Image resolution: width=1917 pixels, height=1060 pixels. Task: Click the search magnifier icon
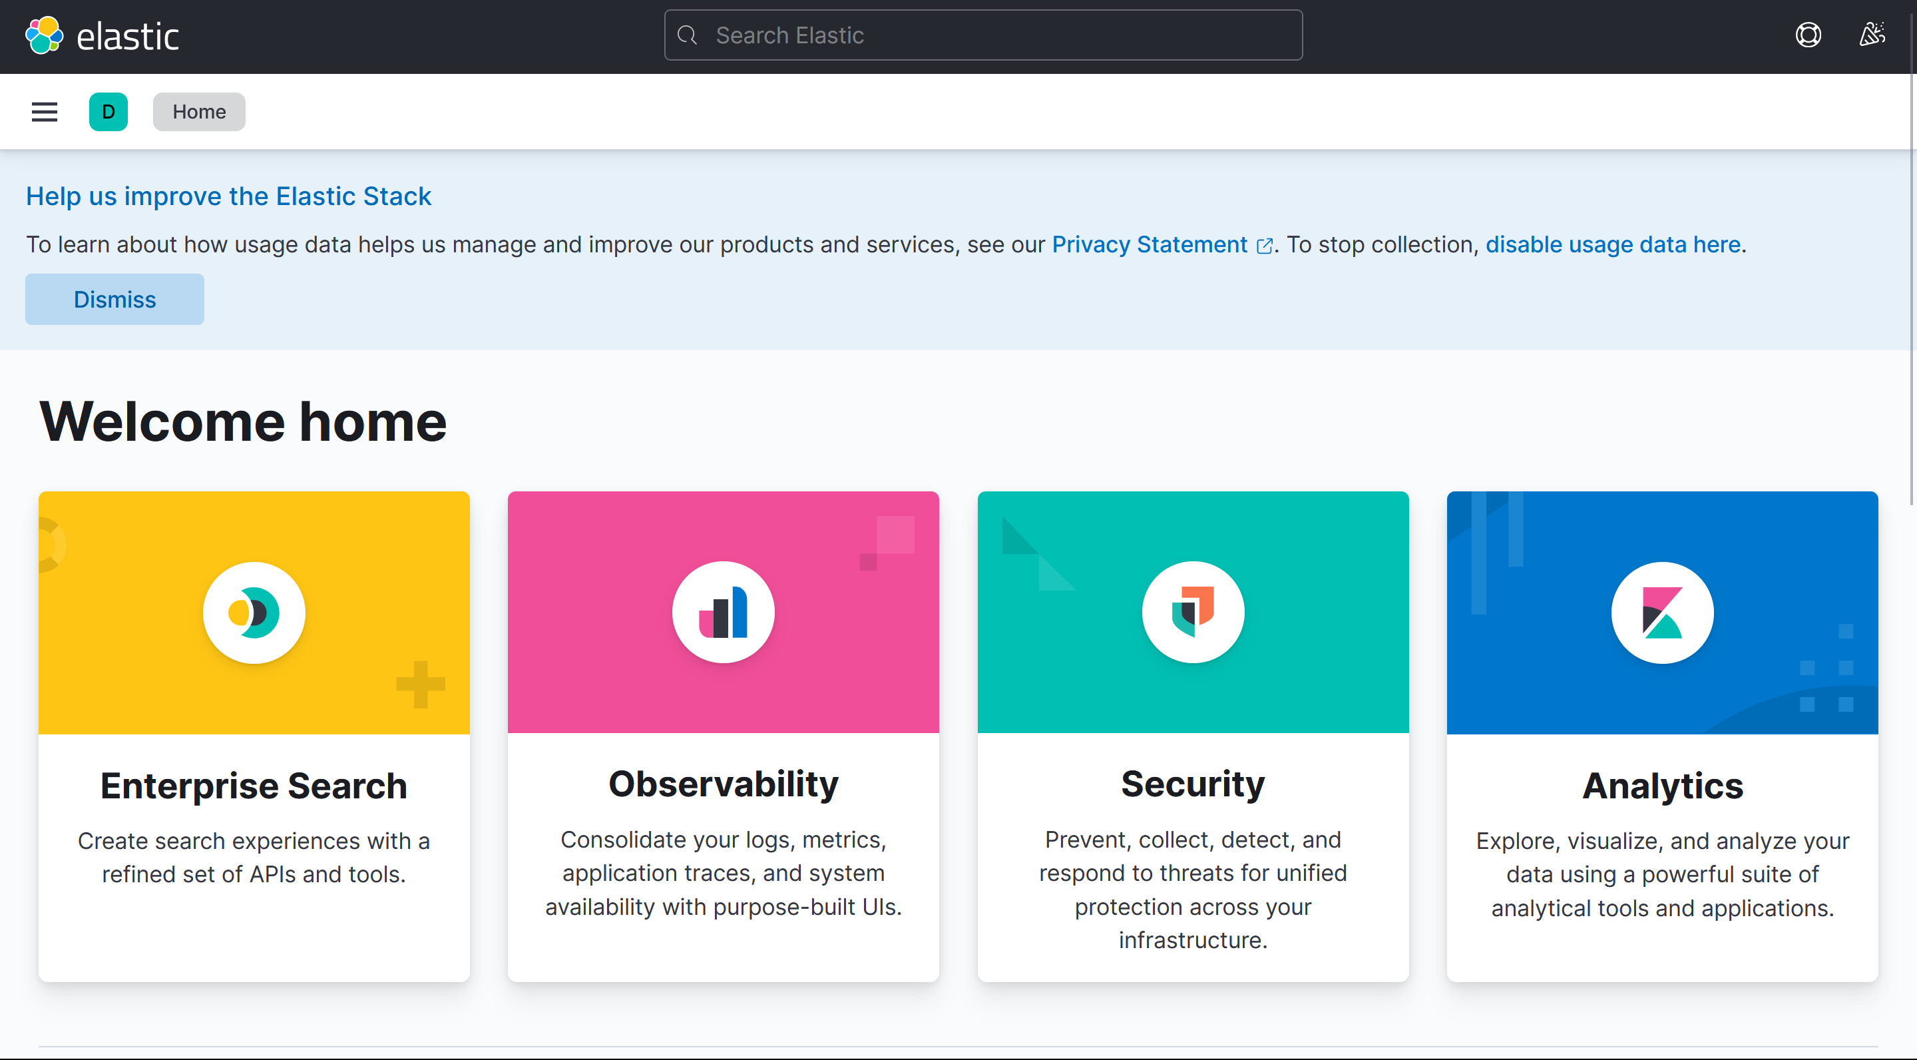coord(688,35)
